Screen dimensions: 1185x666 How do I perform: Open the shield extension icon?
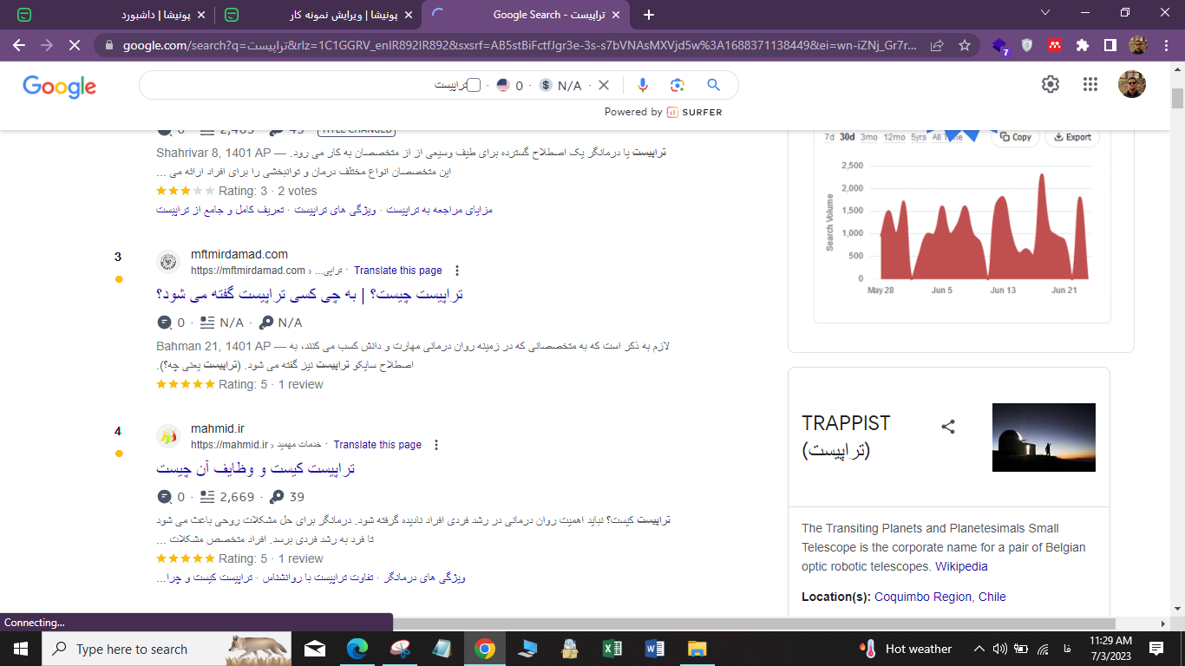[1027, 45]
